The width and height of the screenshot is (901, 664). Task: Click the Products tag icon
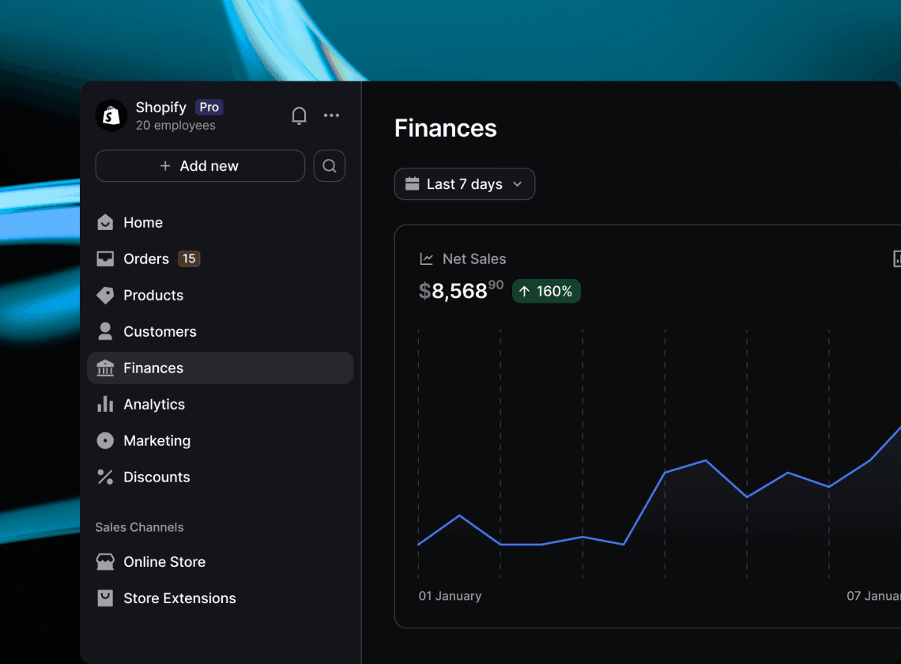tap(105, 296)
